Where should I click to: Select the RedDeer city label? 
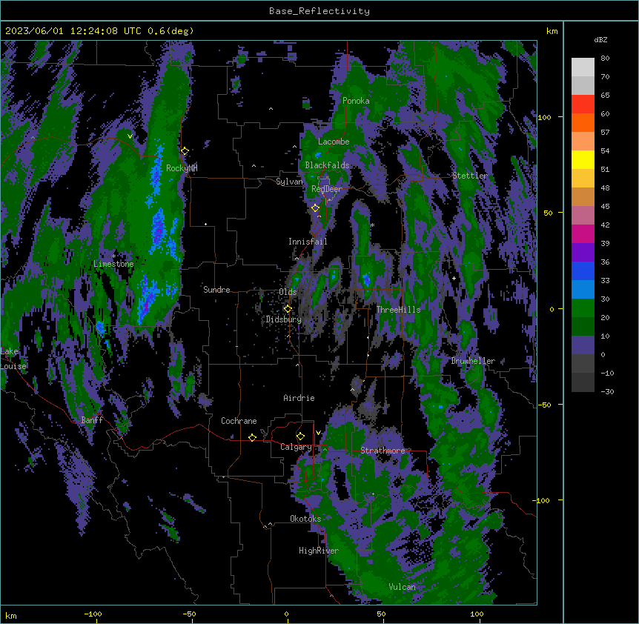[x=327, y=189]
